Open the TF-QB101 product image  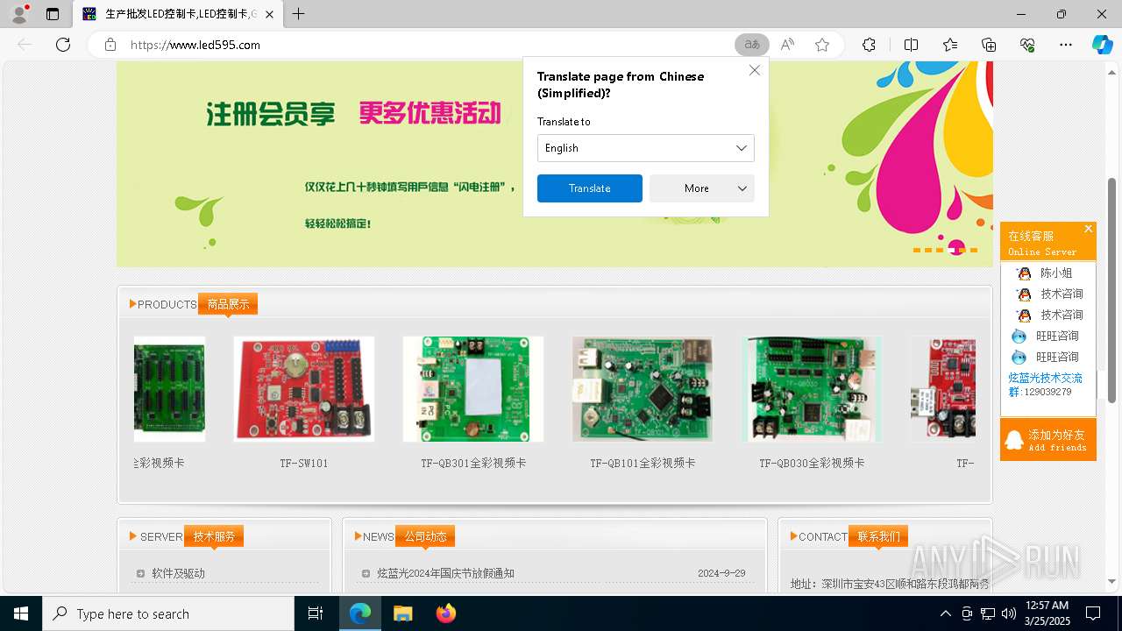pos(643,389)
